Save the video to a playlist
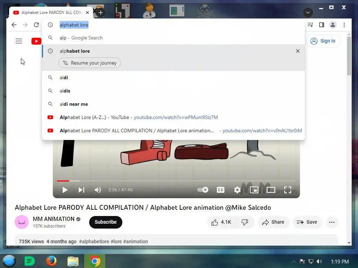Screen dimensions: 358x268 pyautogui.click(x=307, y=222)
